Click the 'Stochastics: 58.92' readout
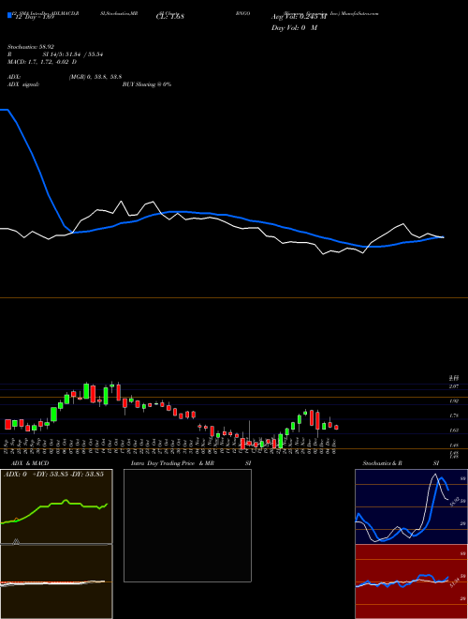 tap(31, 47)
